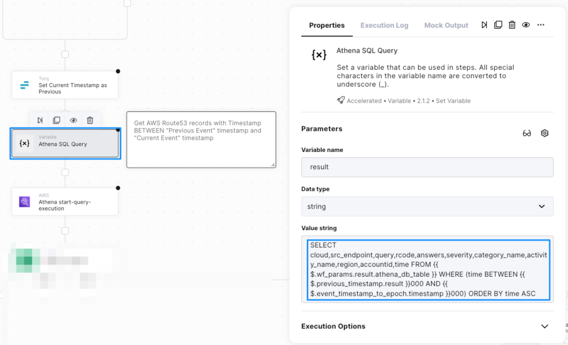
Task: Click the copy icon above the Athena step
Action: coord(57,120)
